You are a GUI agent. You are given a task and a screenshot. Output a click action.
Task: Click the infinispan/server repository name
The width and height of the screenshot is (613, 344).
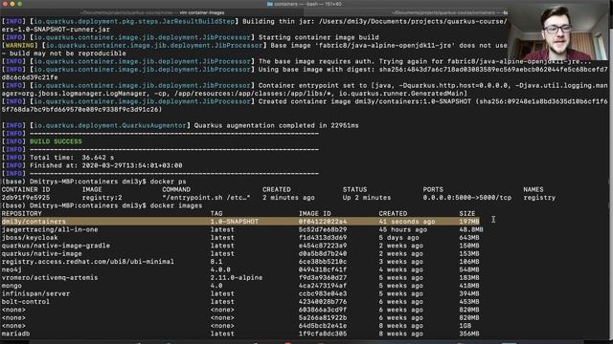(x=35, y=293)
